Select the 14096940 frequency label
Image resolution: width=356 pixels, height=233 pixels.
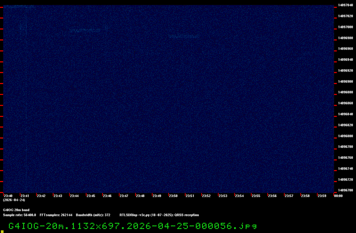(346, 59)
